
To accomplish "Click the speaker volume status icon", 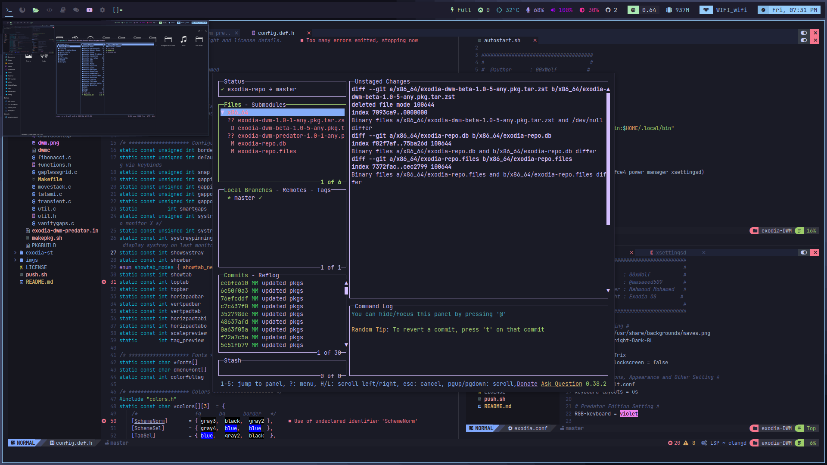I will coord(553,10).
